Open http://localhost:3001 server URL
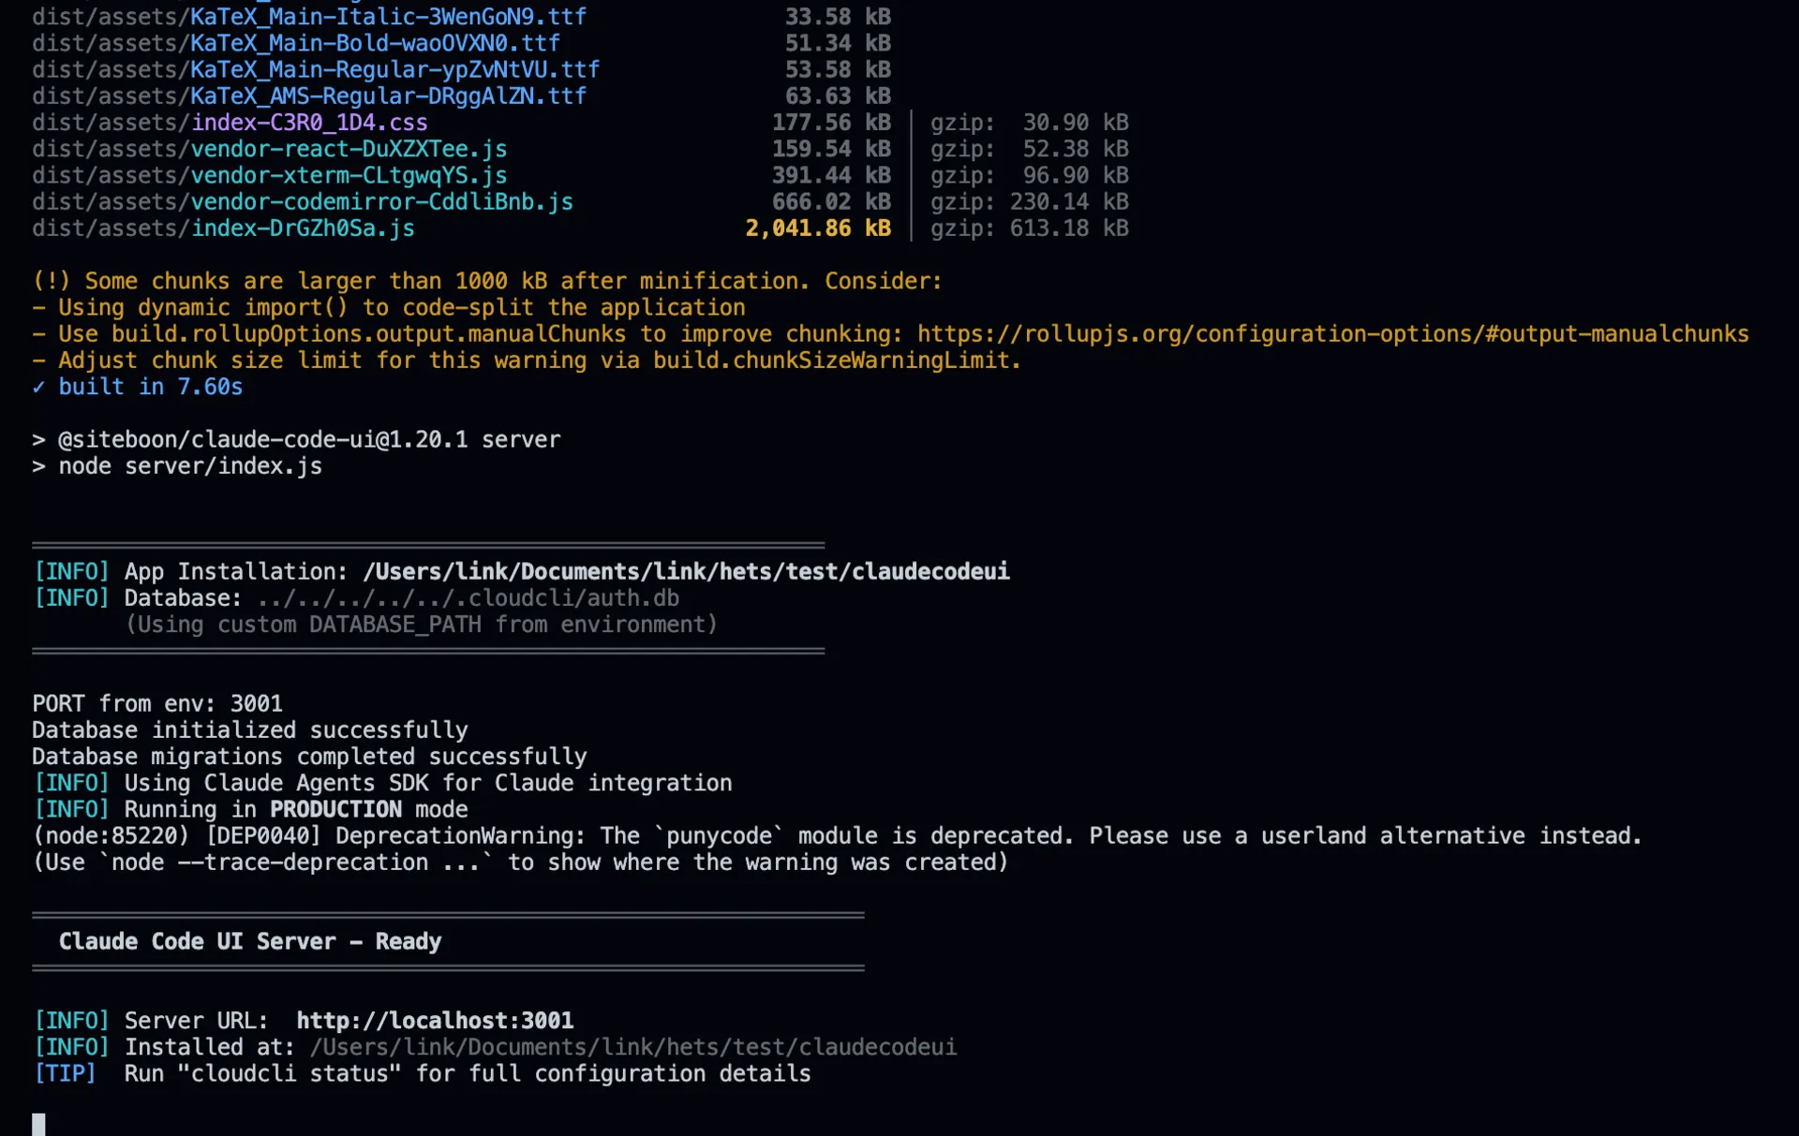Viewport: 1799px width, 1136px height. coord(435,1020)
